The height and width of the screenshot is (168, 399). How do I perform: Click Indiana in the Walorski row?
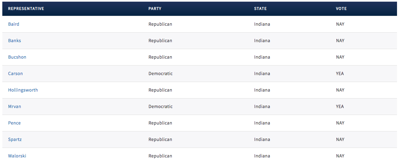262,156
